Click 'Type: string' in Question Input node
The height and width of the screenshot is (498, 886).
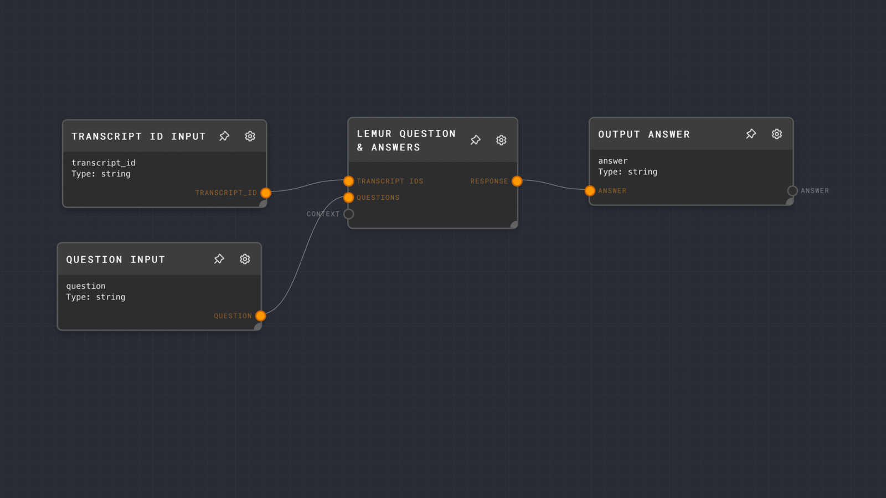[x=96, y=297]
